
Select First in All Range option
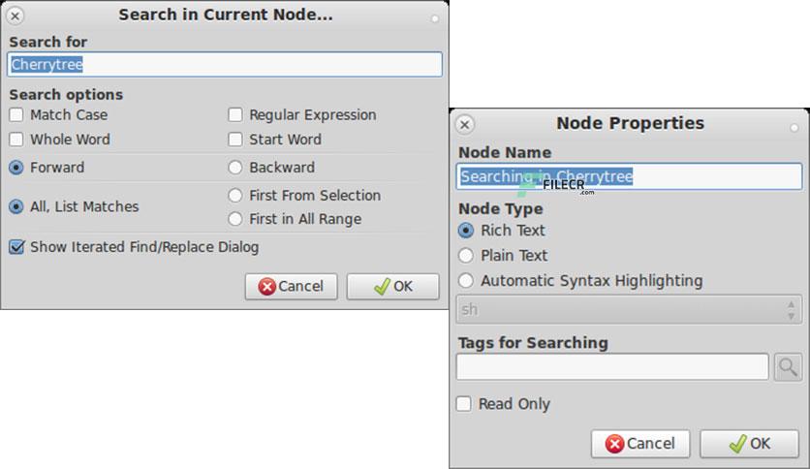click(235, 219)
